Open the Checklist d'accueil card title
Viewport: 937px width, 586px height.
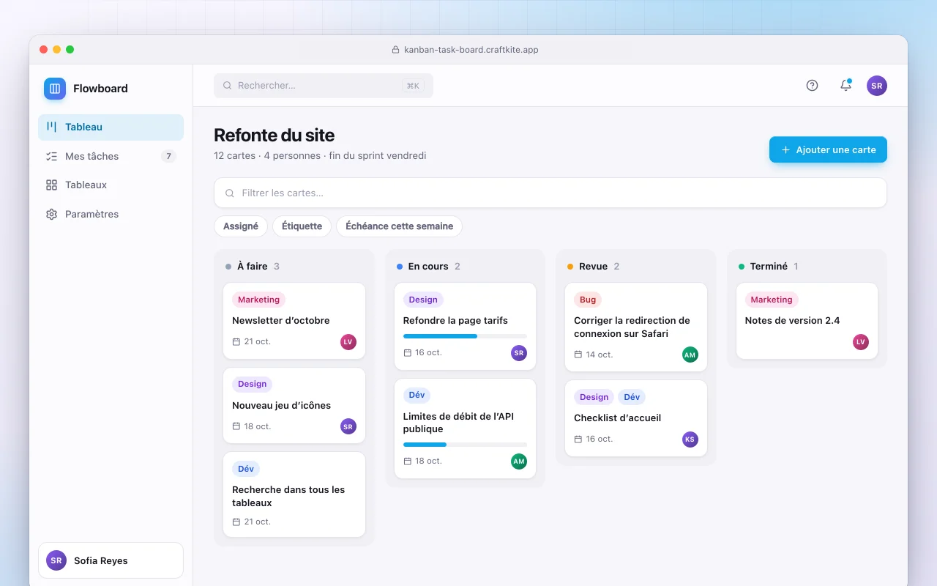(x=618, y=418)
